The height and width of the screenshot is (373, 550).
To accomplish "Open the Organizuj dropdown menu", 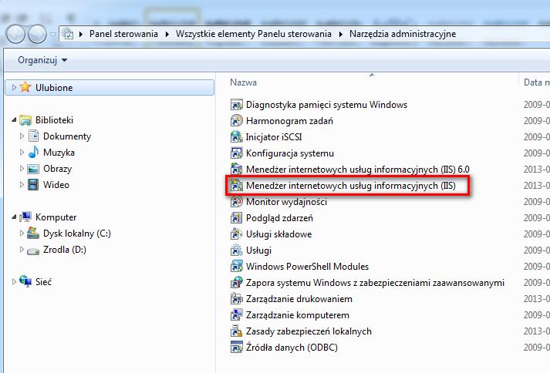I will 42,60.
